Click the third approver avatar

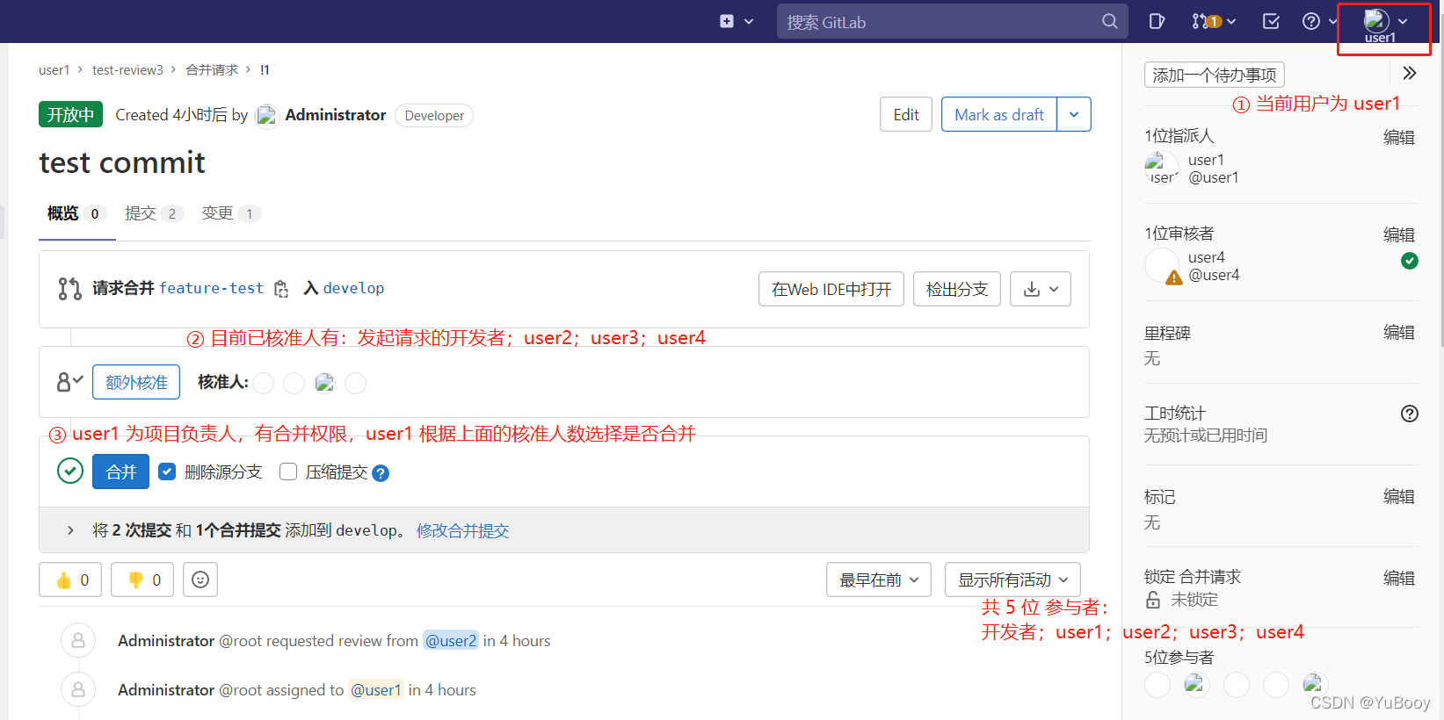click(324, 383)
